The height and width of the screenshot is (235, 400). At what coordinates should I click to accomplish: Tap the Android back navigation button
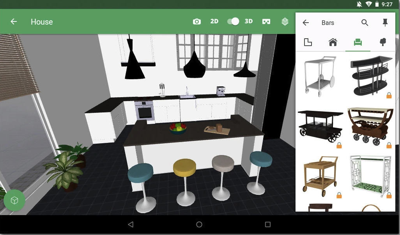[x=131, y=224]
